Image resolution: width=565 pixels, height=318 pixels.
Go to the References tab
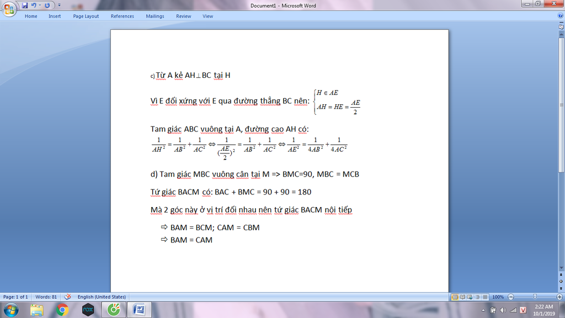click(122, 16)
